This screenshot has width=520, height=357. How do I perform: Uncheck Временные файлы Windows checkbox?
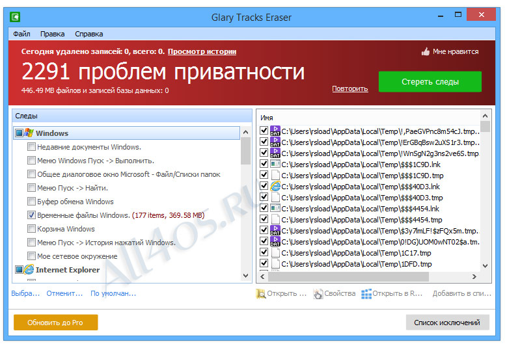[x=31, y=215]
